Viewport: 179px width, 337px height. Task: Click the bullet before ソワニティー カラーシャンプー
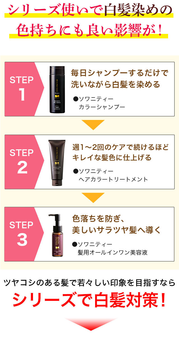click(76, 99)
